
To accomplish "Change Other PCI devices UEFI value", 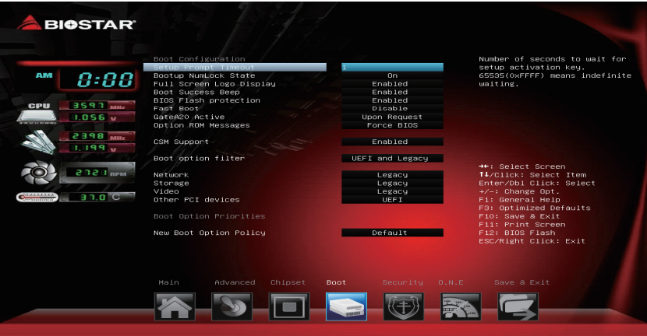I will pos(392,199).
